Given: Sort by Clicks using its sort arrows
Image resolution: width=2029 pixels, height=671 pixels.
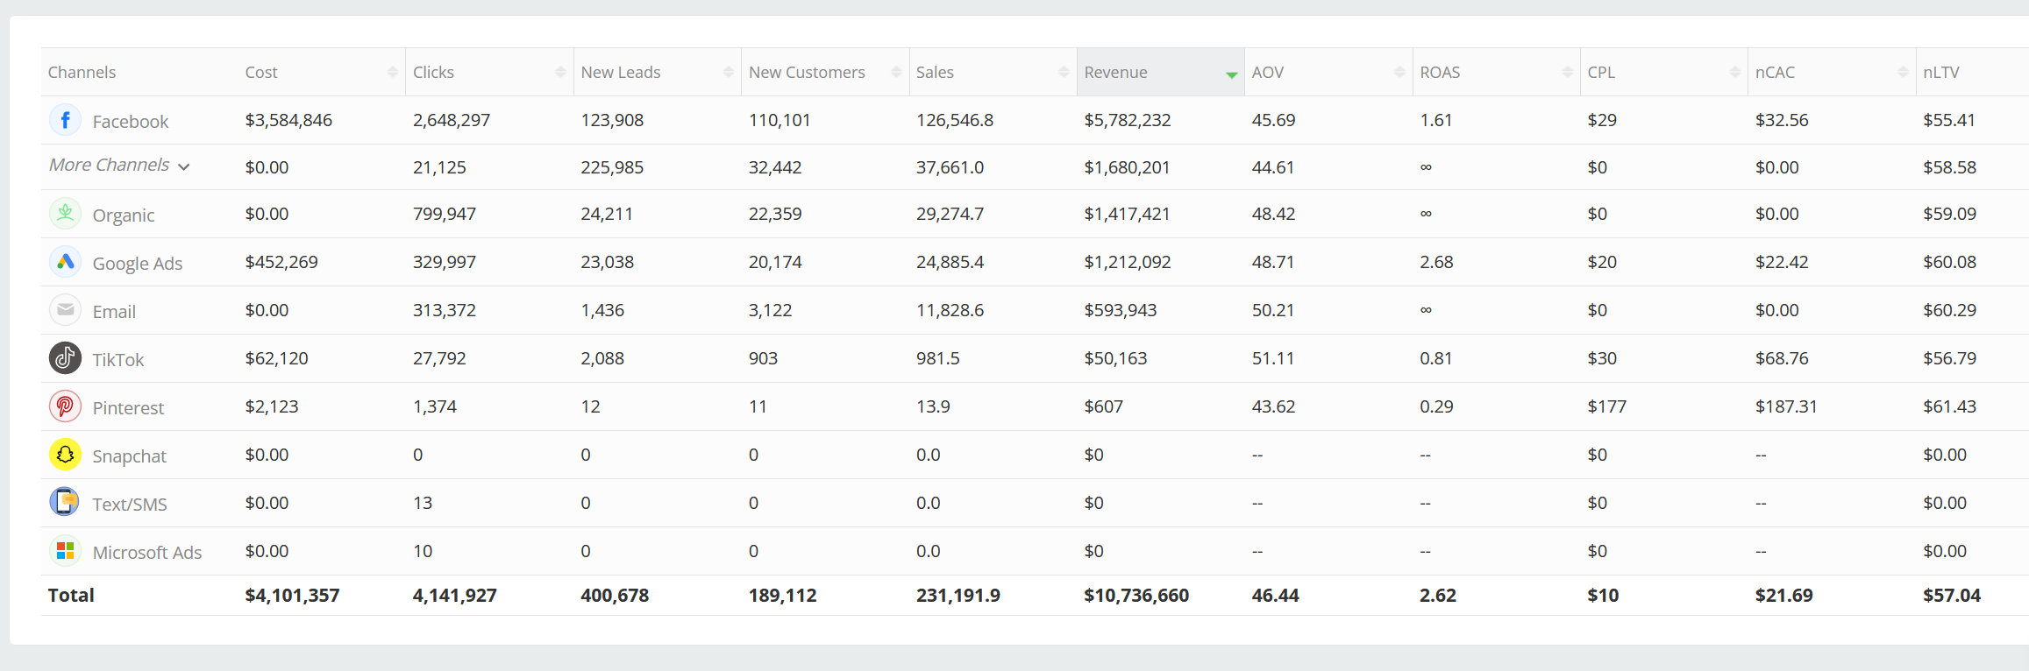Looking at the screenshot, I should (x=560, y=72).
